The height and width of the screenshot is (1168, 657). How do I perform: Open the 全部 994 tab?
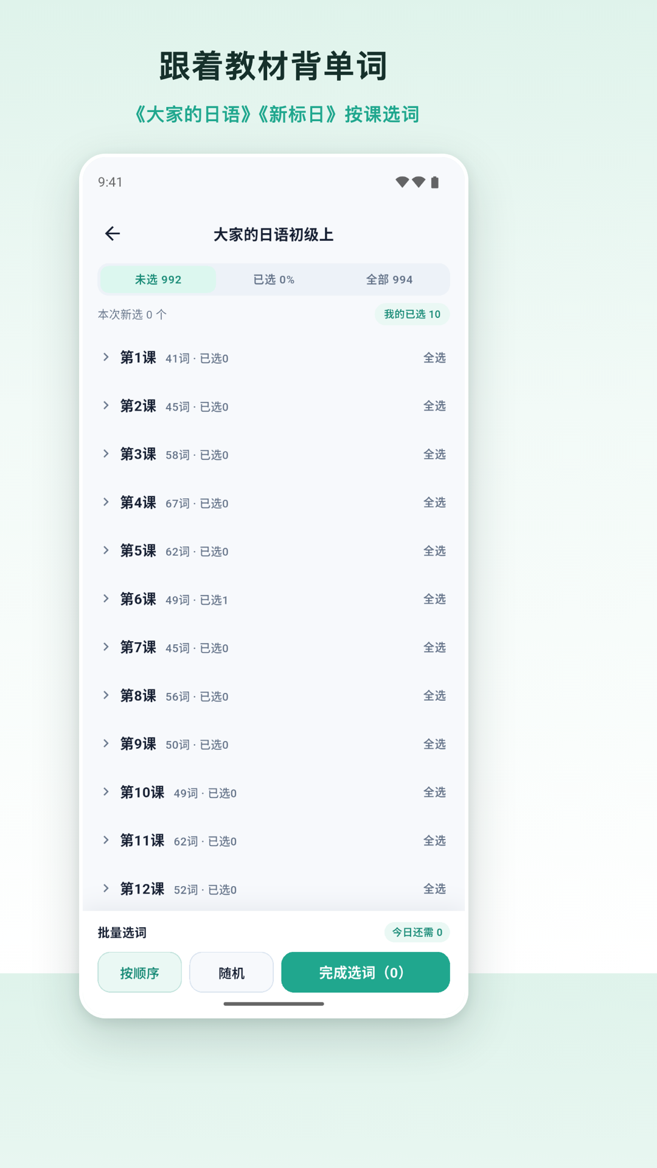(389, 279)
